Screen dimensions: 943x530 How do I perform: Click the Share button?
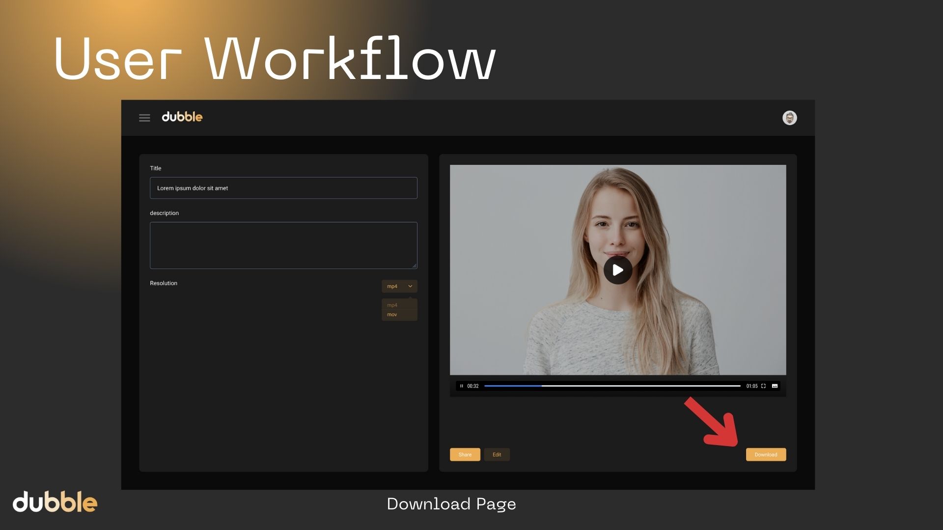(465, 454)
